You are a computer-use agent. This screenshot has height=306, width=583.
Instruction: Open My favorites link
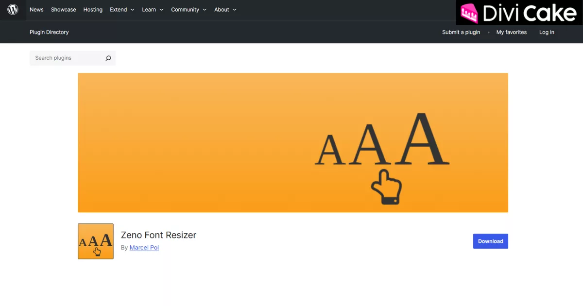[512, 32]
